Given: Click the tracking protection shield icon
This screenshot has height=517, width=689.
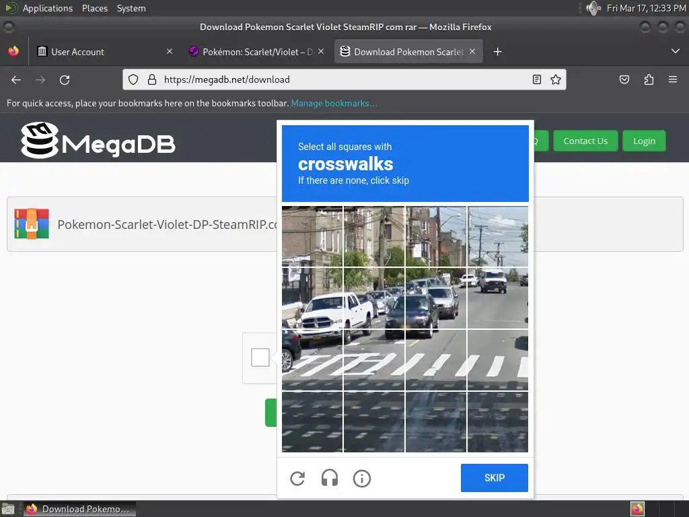Looking at the screenshot, I should (x=133, y=79).
